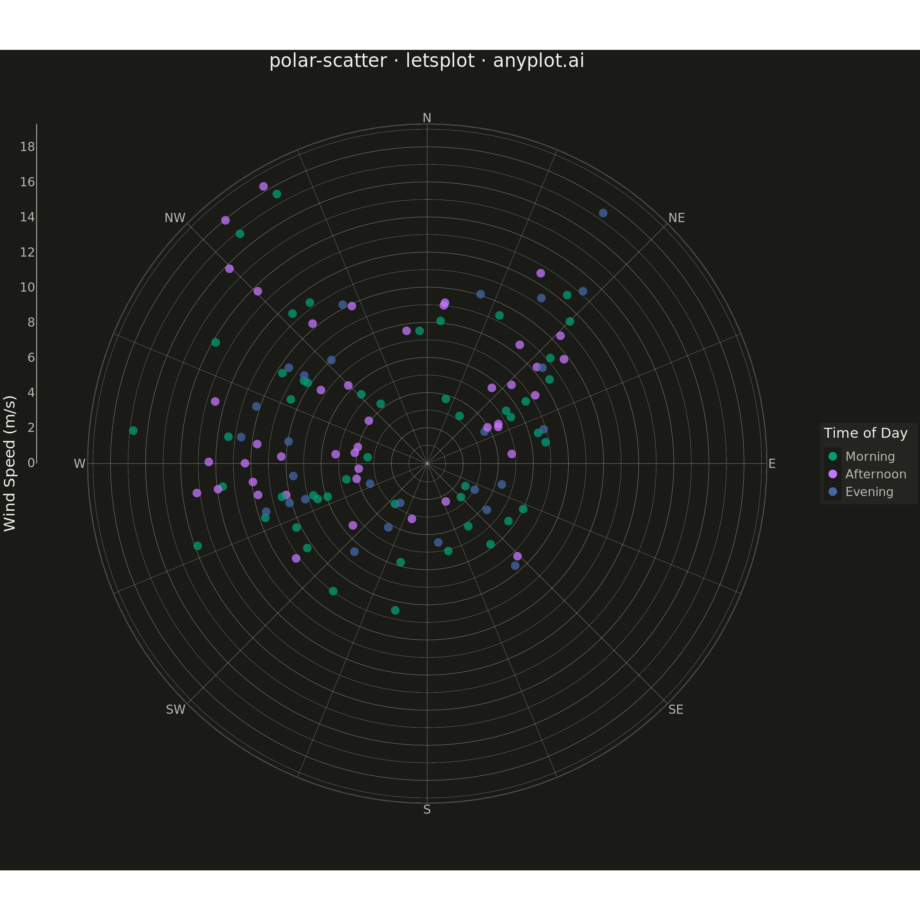
Task: Click the NW compass label
Action: (175, 218)
